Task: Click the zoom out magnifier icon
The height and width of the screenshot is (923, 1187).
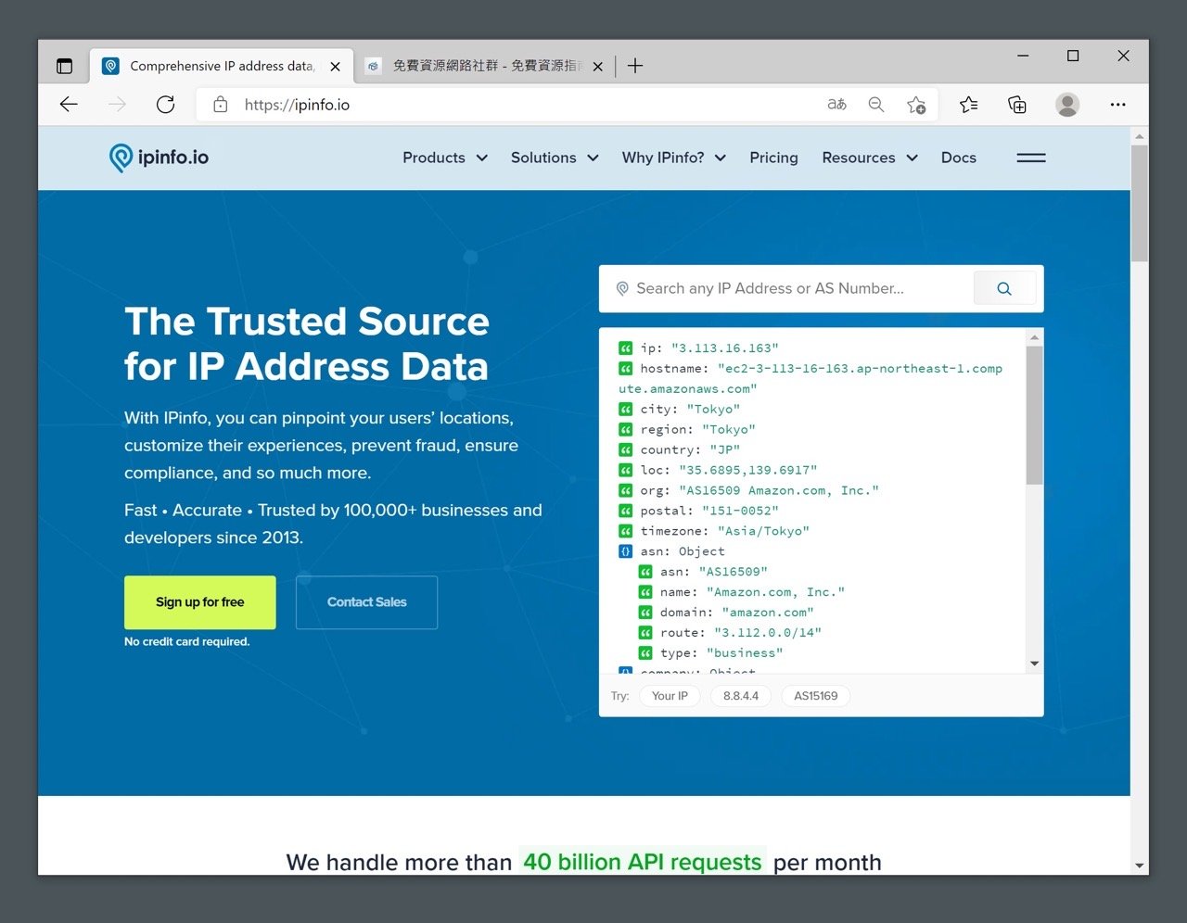Action: coord(875,105)
